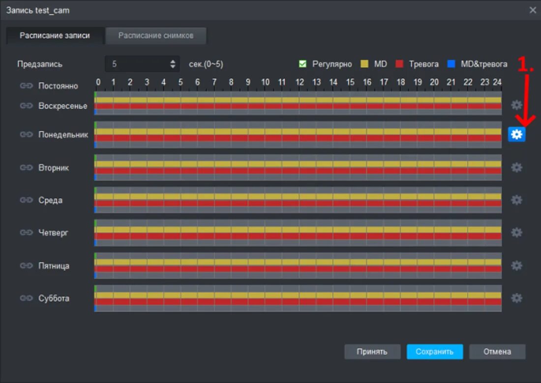Open settings gear for Четверг row
This screenshot has height=383, width=541.
(516, 232)
